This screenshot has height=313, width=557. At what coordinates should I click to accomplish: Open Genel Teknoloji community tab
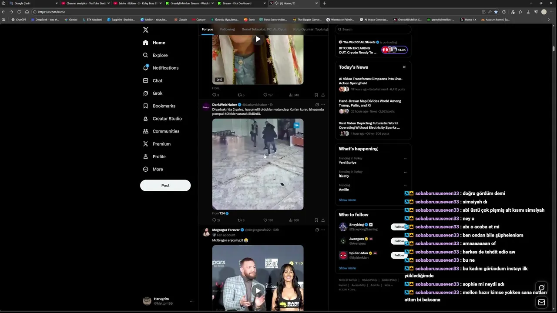coord(264,29)
